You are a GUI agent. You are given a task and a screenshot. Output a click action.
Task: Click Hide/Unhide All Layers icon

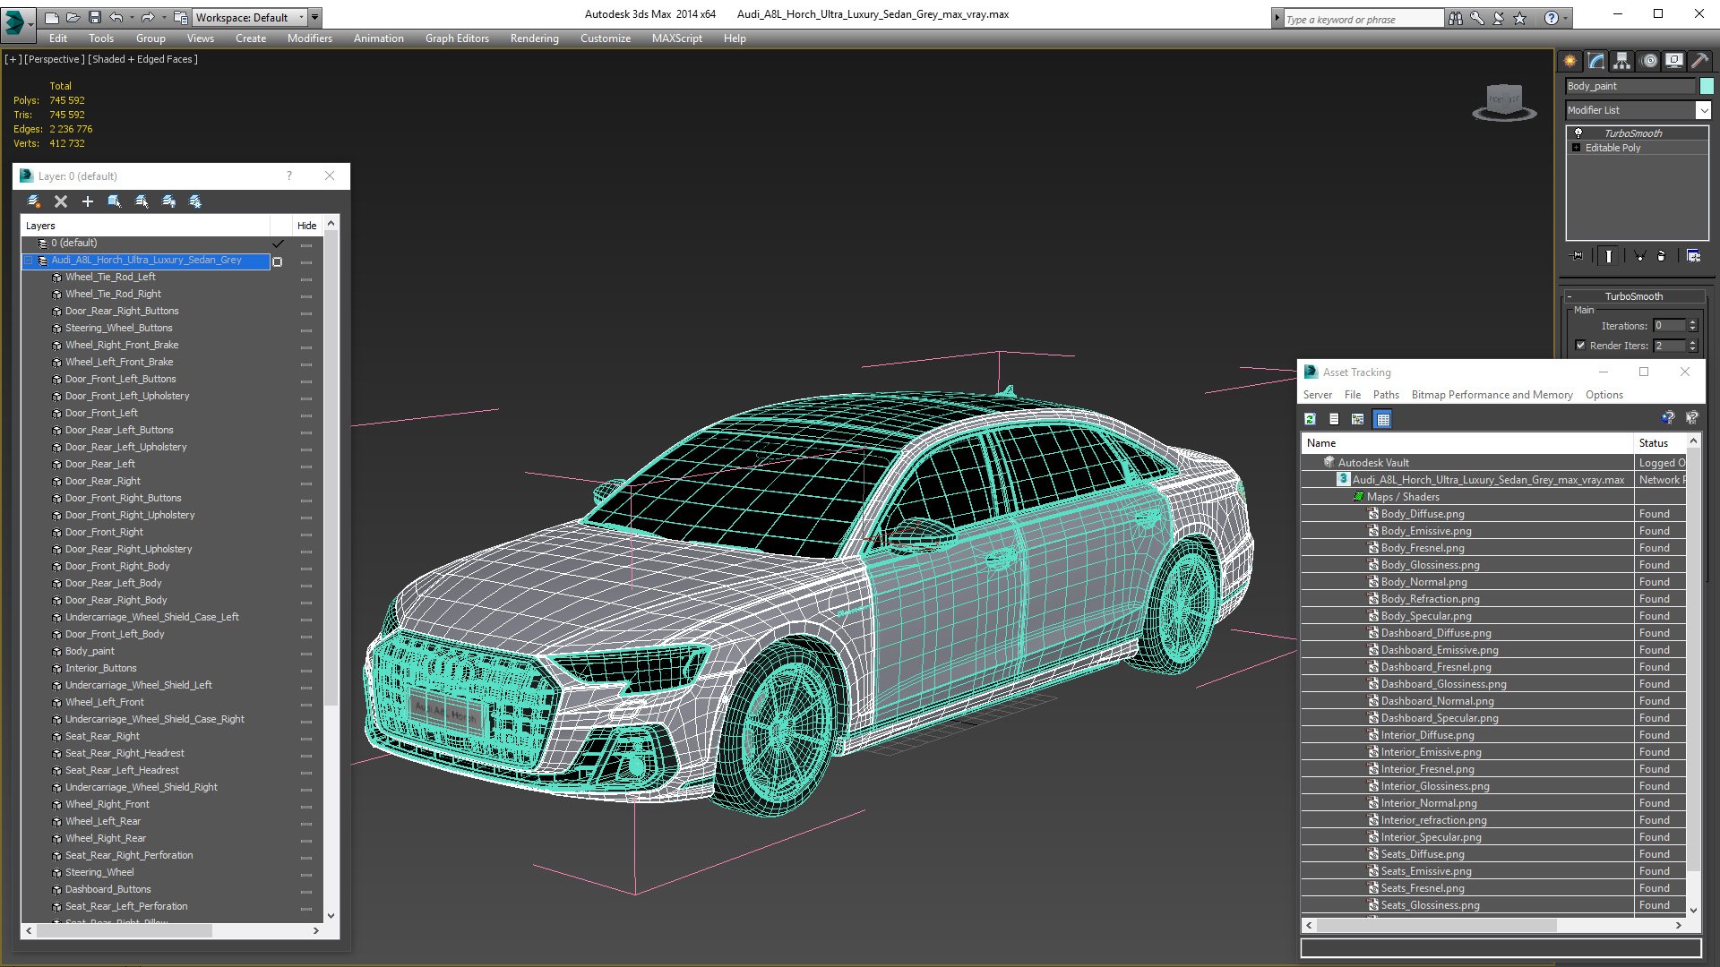tap(168, 201)
